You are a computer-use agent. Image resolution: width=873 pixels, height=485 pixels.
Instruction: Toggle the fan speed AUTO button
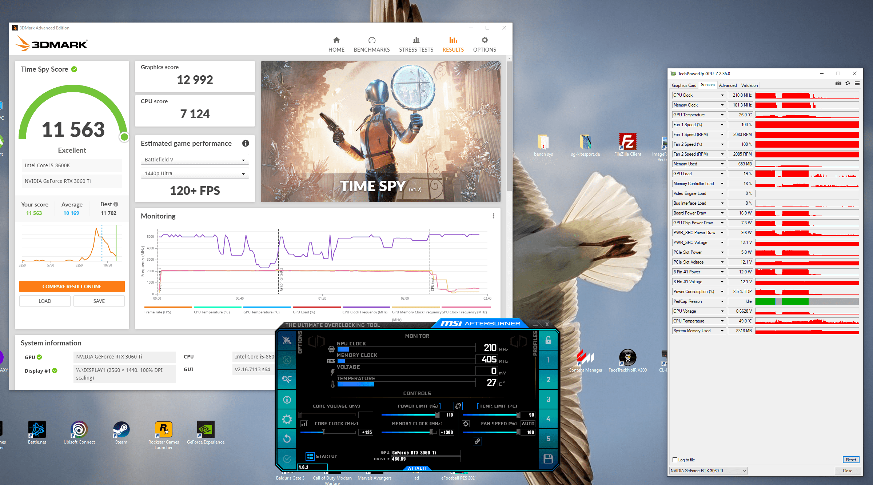[528, 424]
